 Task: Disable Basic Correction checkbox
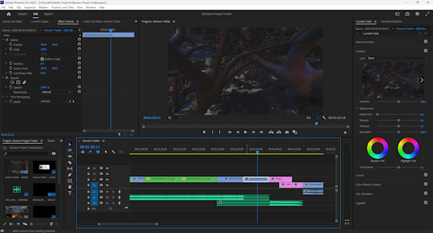[425, 41]
